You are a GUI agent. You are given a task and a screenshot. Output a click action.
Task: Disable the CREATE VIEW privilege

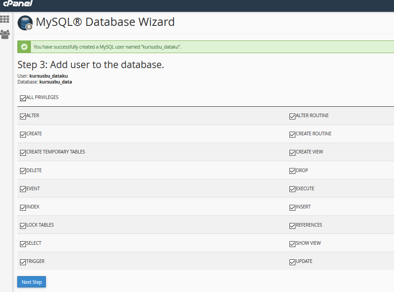pos(292,153)
